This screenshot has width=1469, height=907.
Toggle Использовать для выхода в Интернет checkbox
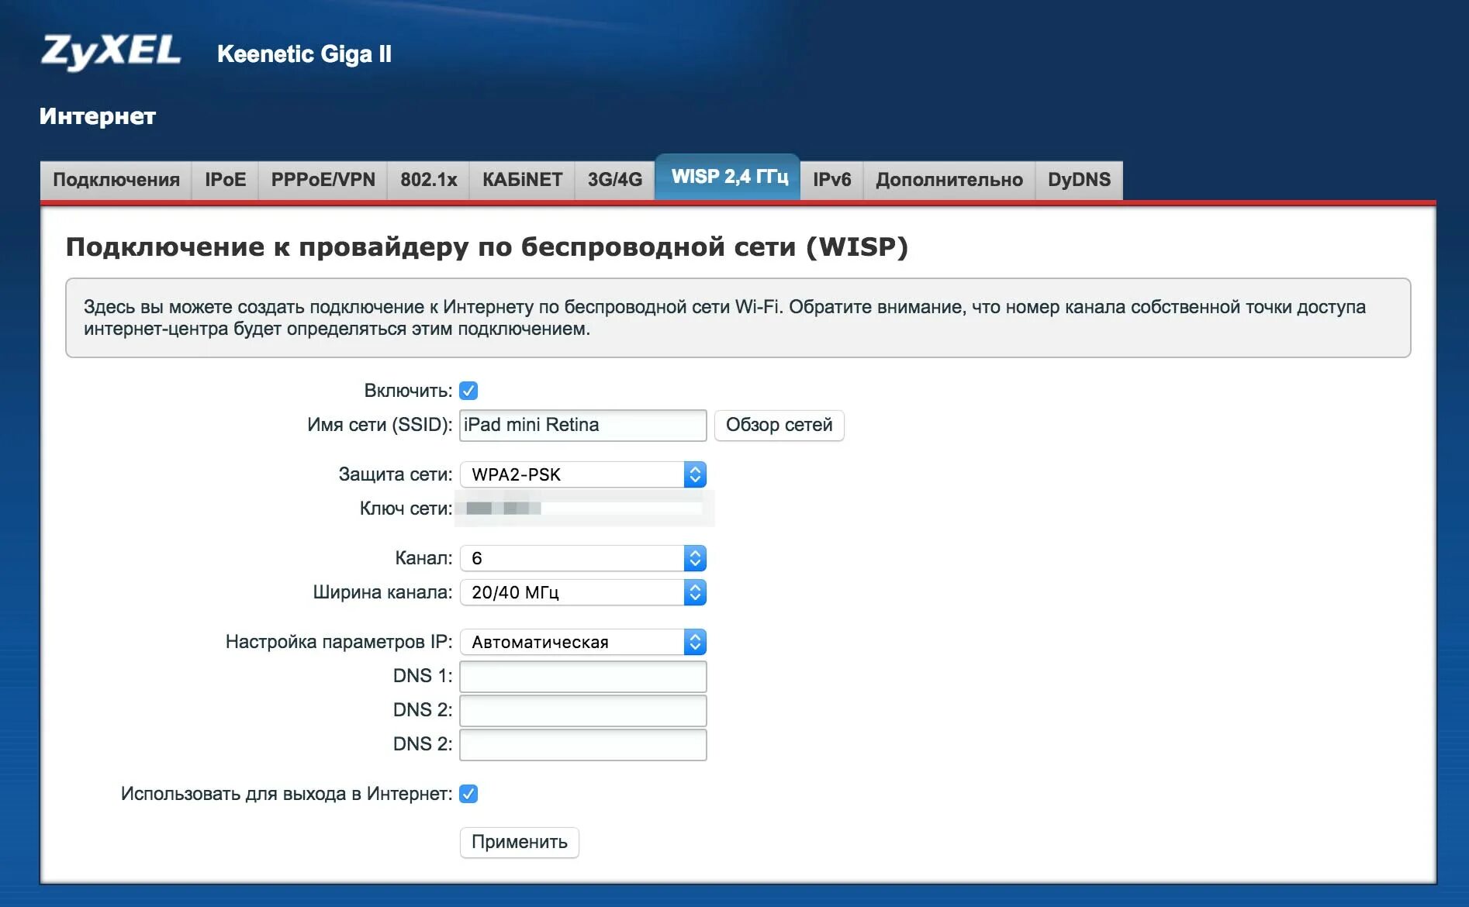[x=468, y=794]
